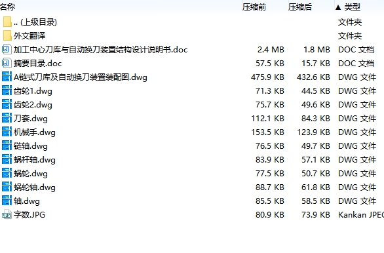Viewport: 384px width, 253px height.
Task: Click the DWG icon of A链式刀库及自动换刀装置装配图.dwg
Action: coord(7,77)
